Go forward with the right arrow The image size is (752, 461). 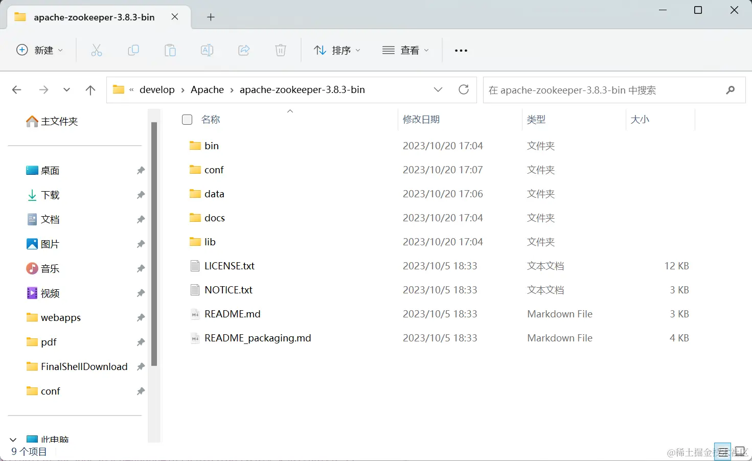(x=44, y=90)
